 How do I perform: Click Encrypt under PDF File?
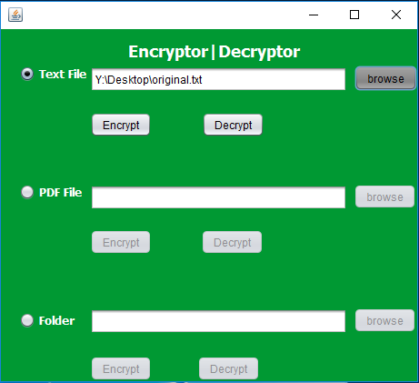point(121,242)
